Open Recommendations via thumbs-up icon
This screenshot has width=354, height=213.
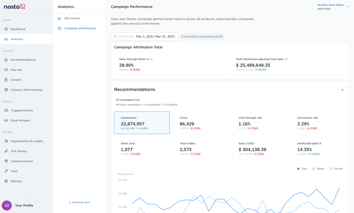point(6,60)
